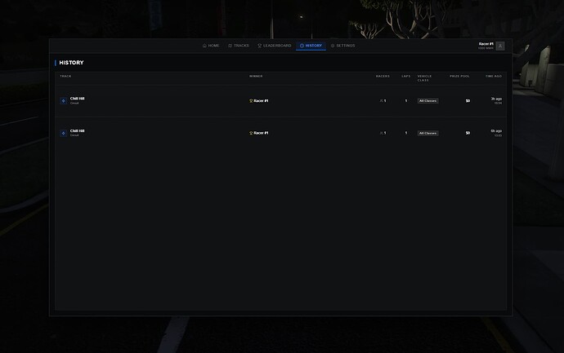Click the Racers column header
Screen dimensions: 564x353
pyautogui.click(x=383, y=76)
